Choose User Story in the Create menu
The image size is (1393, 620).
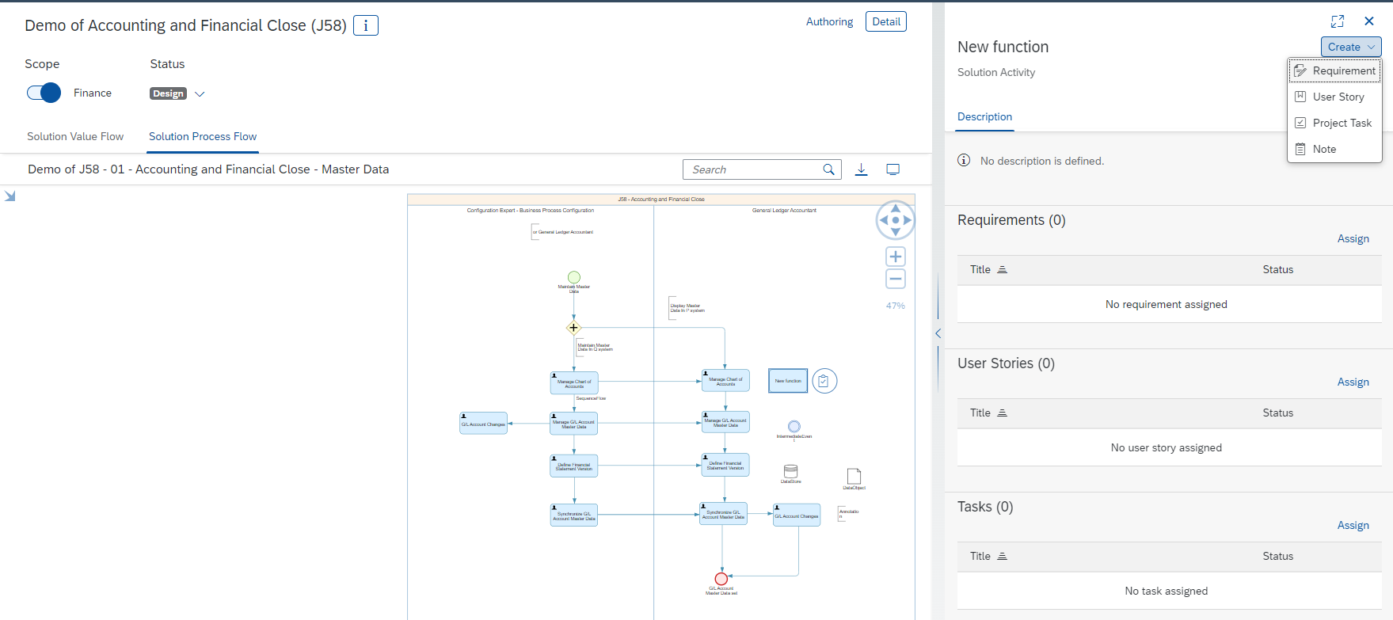(x=1338, y=97)
